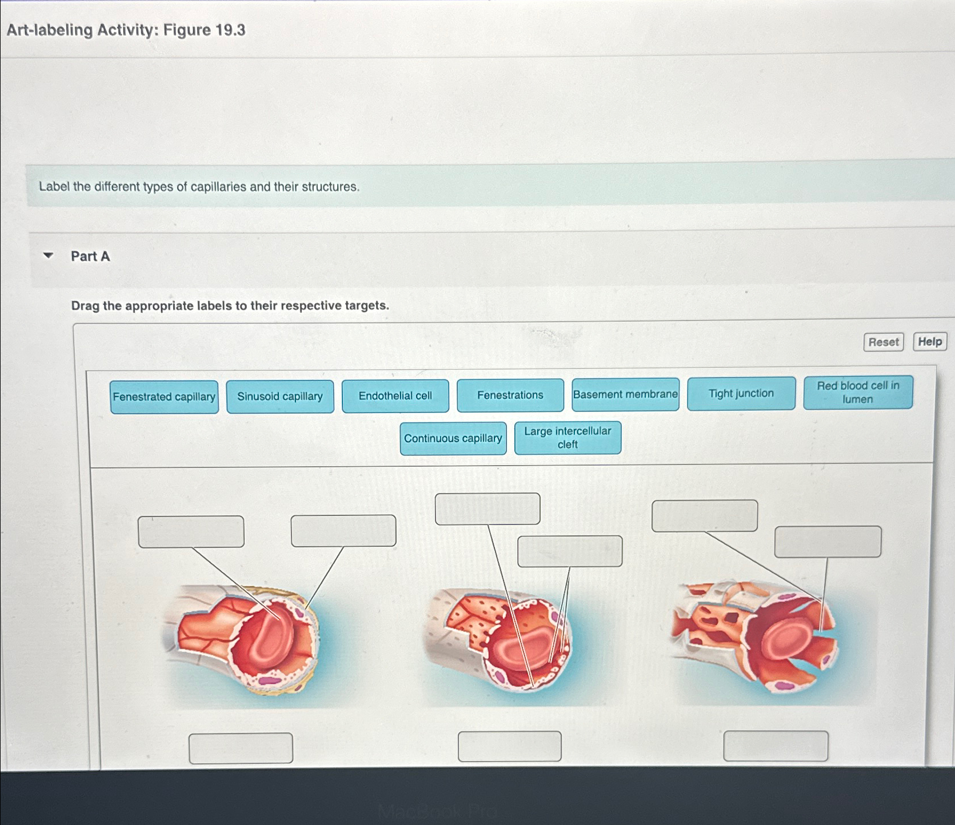Select the Sinusoid capillary label

click(280, 397)
